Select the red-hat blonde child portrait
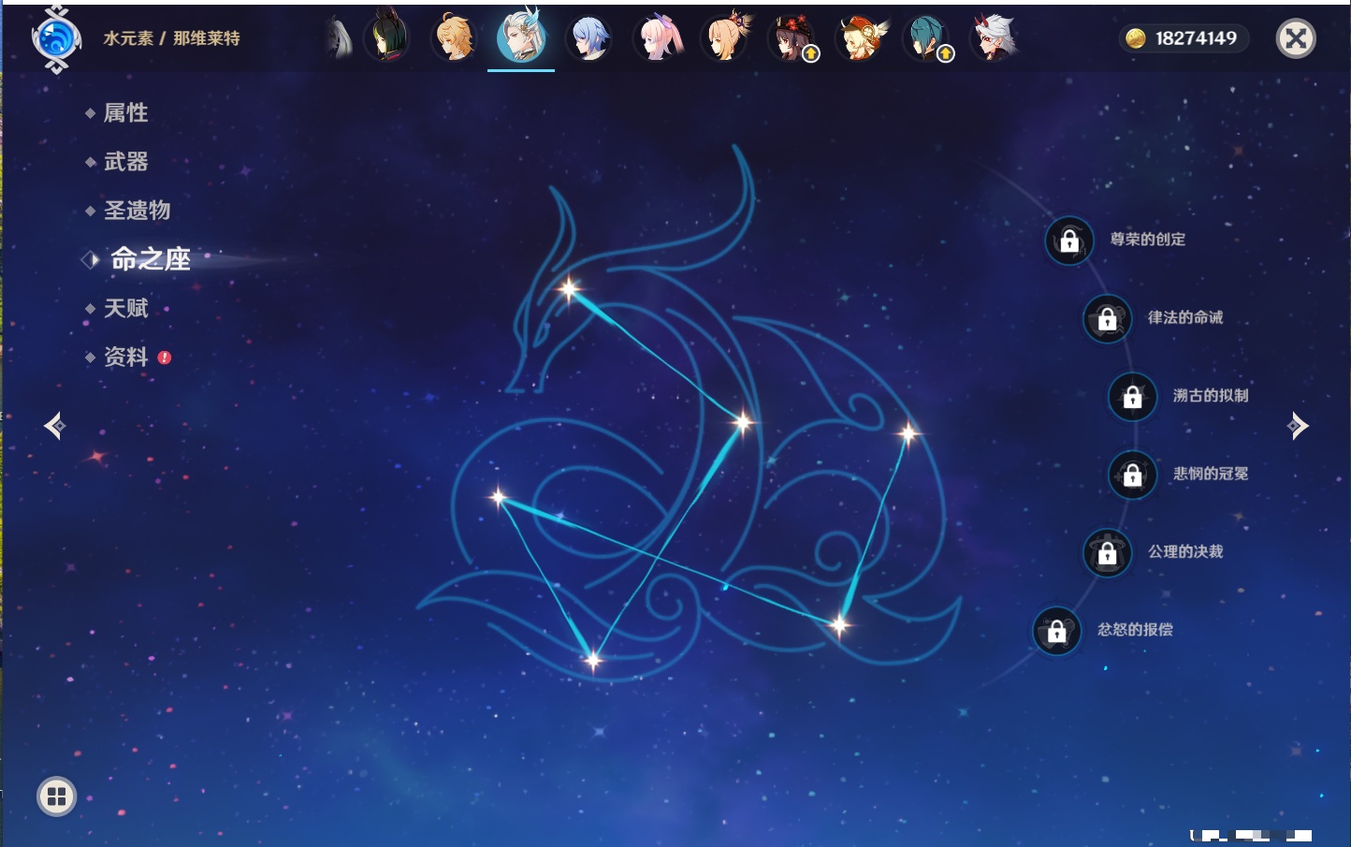Viewport: 1351px width, 847px height. tap(862, 38)
